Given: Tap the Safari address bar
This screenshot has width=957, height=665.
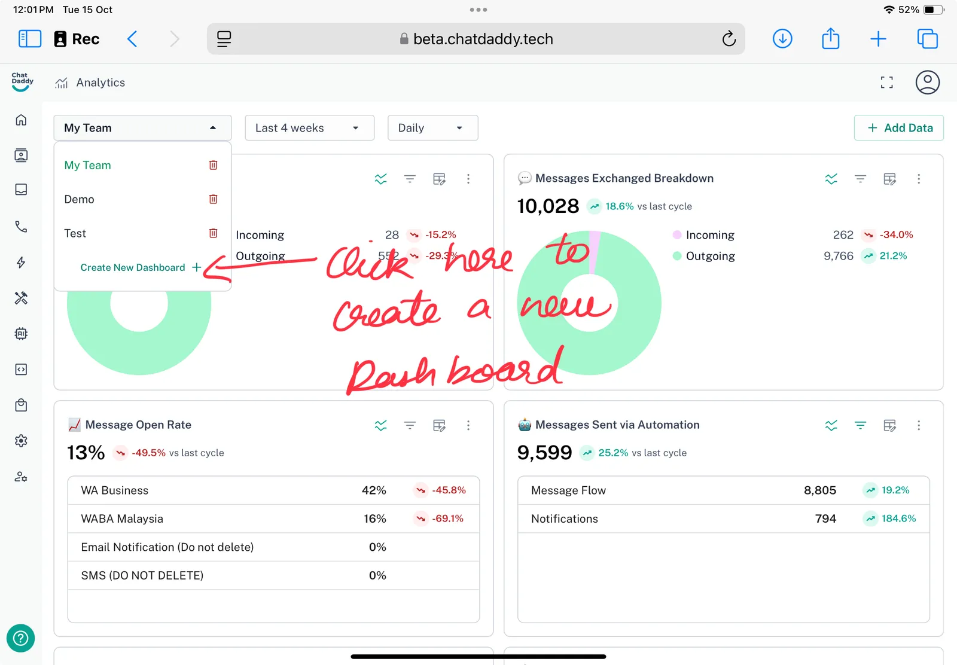Looking at the screenshot, I should coord(476,39).
